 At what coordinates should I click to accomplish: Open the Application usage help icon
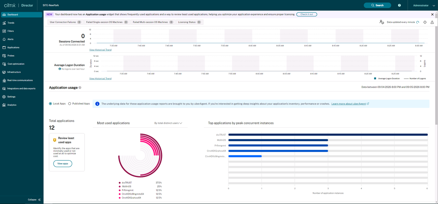(80, 88)
